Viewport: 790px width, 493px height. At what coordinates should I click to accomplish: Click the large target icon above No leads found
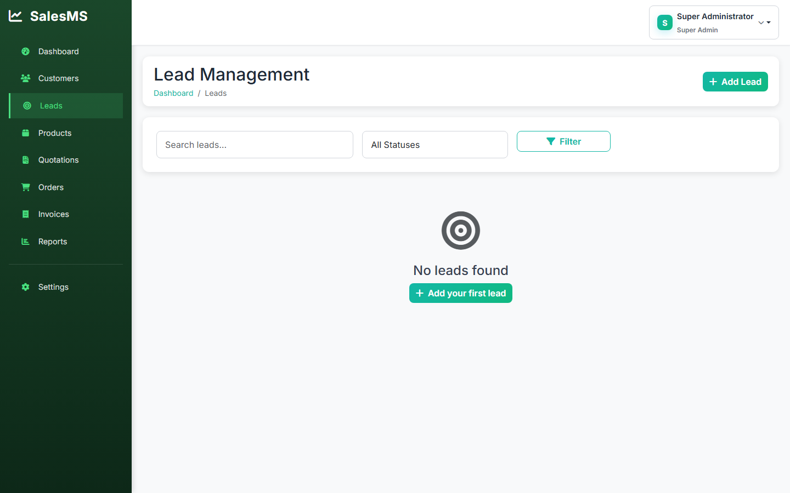(461, 231)
